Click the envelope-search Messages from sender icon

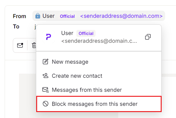[46, 90]
